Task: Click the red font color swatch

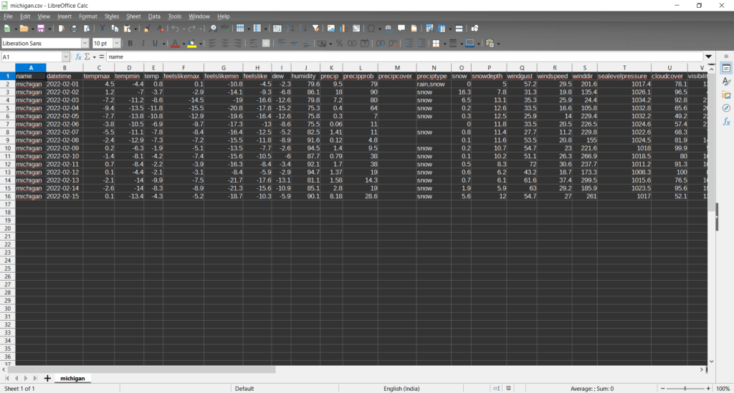Action: [x=174, y=44]
